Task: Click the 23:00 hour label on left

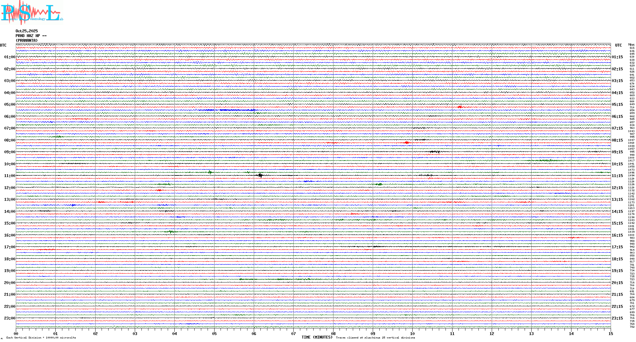Action: tap(9, 318)
